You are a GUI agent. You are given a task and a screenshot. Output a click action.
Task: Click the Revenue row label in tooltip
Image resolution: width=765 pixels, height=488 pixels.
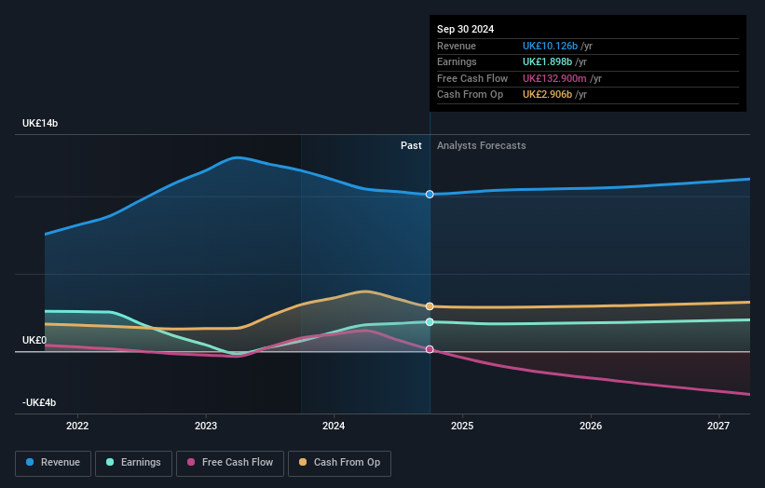click(457, 46)
